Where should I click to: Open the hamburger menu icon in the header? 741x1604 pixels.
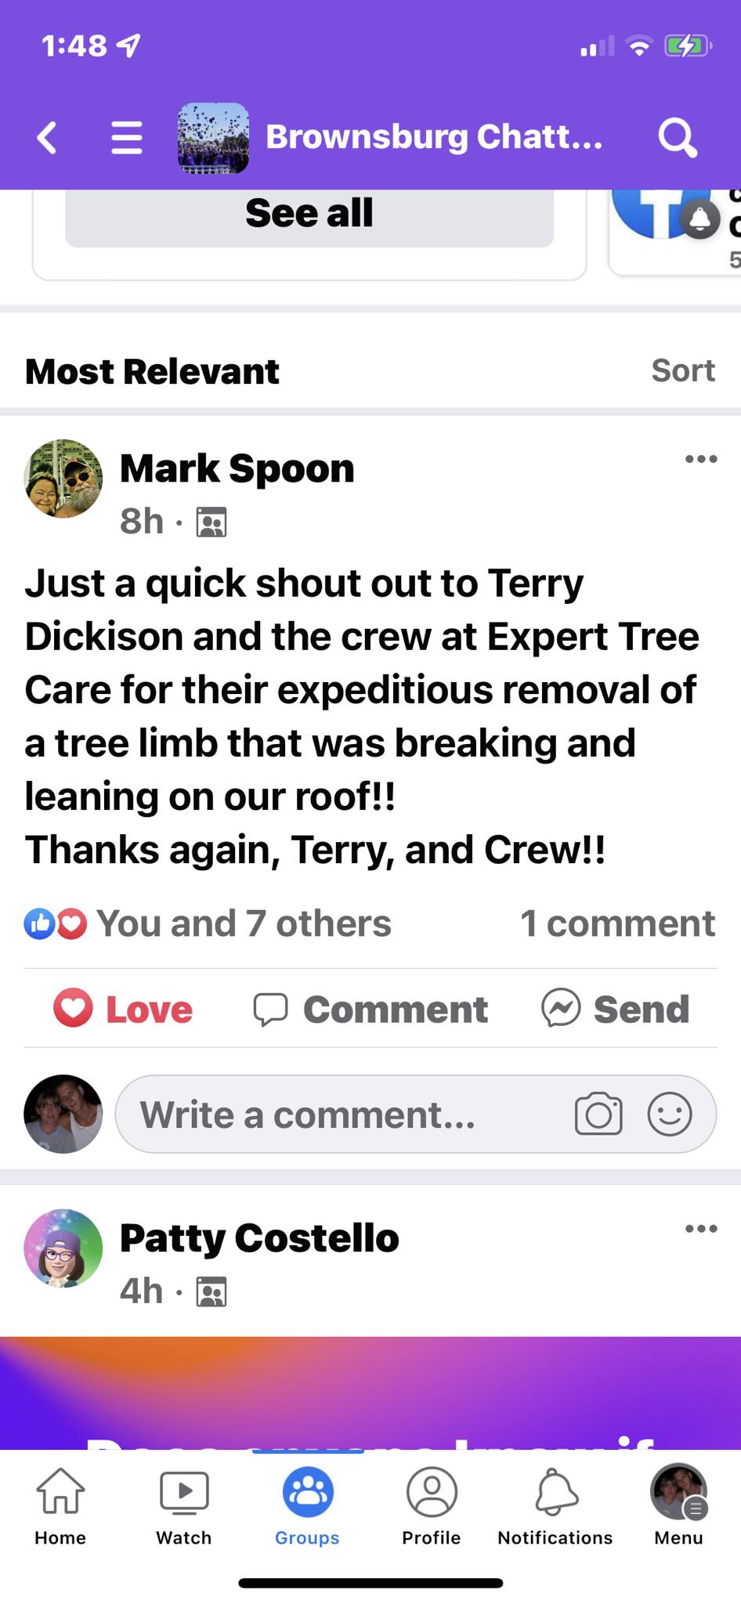[x=126, y=138]
